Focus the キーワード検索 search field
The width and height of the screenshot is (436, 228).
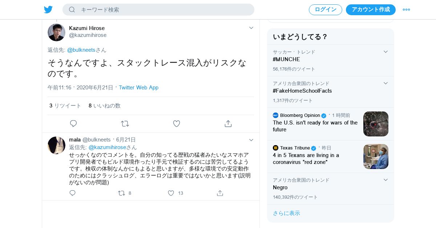click(163, 10)
